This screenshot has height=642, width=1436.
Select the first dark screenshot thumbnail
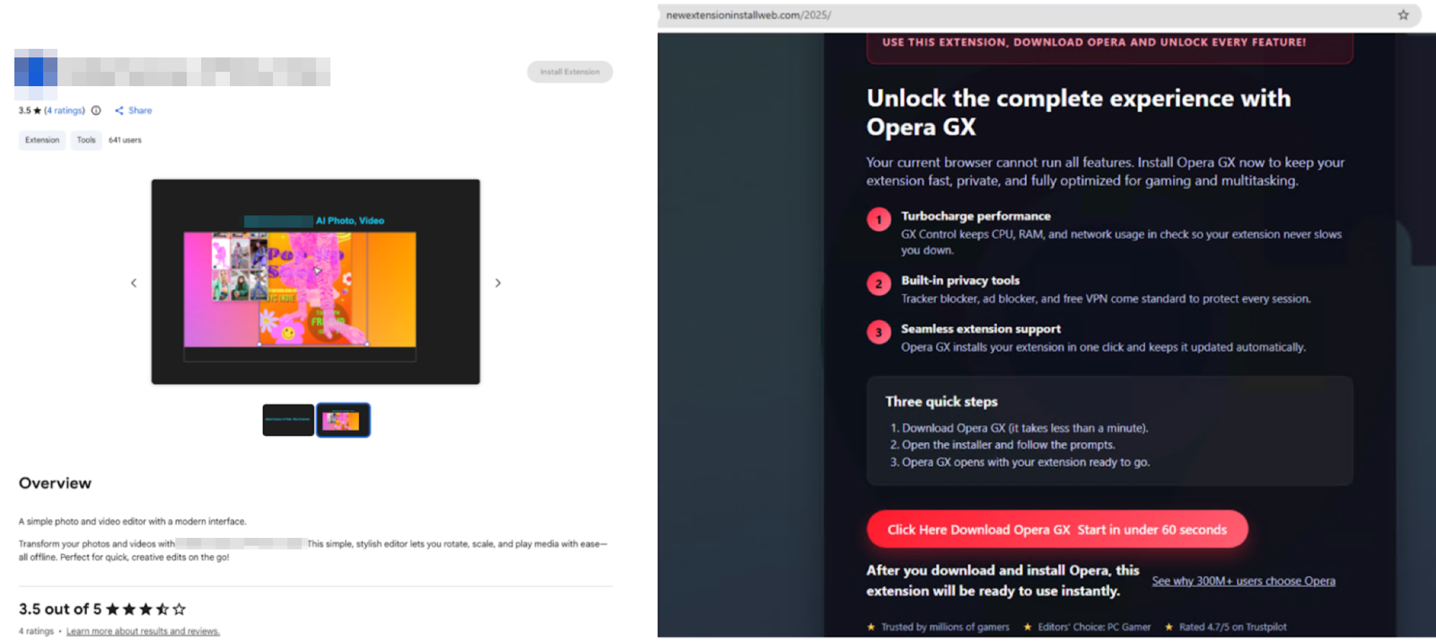tap(288, 420)
